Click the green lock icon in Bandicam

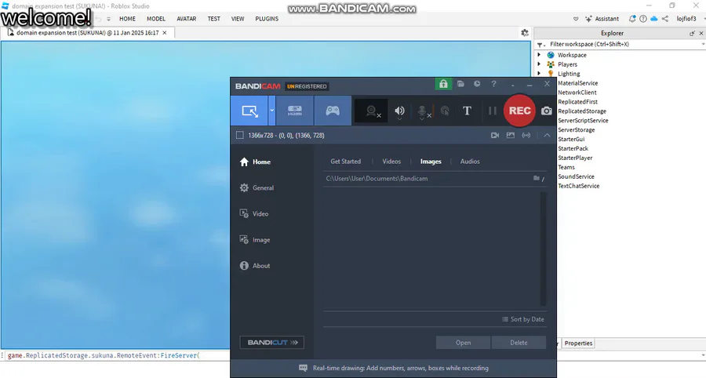pyautogui.click(x=443, y=84)
